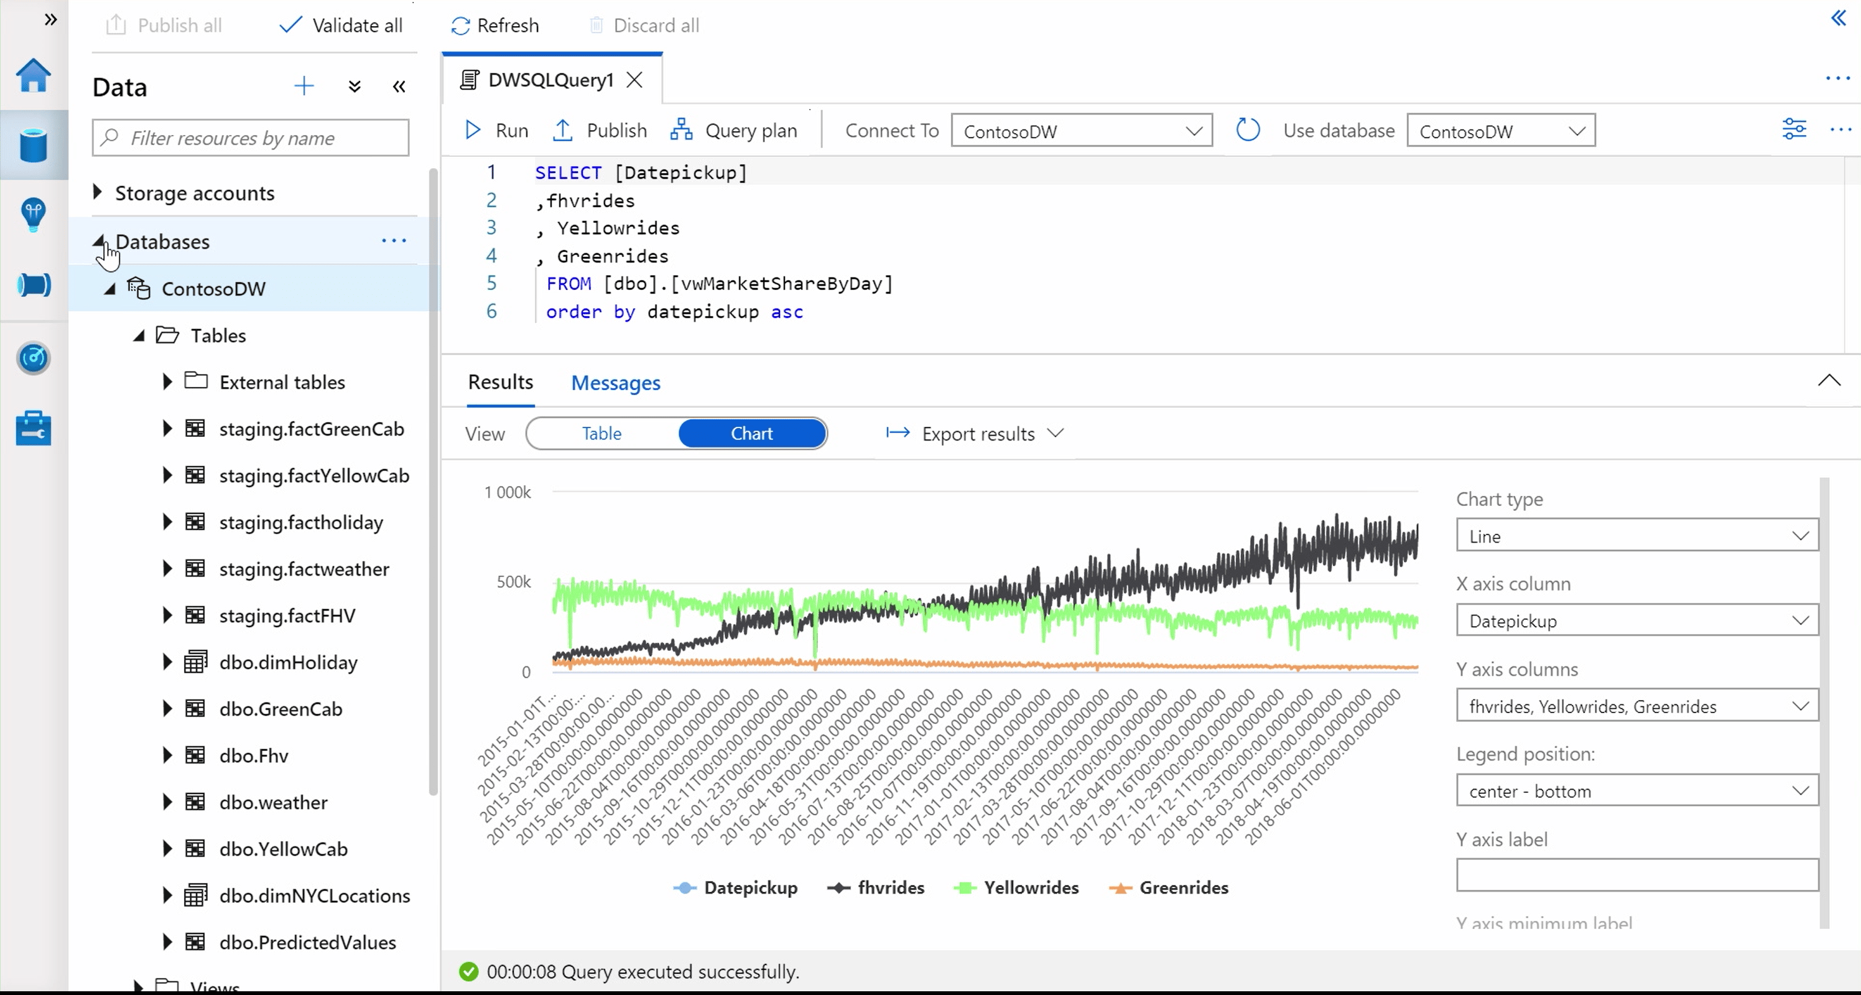Open the Manage hub briefcase icon
1861x995 pixels.
[33, 427]
